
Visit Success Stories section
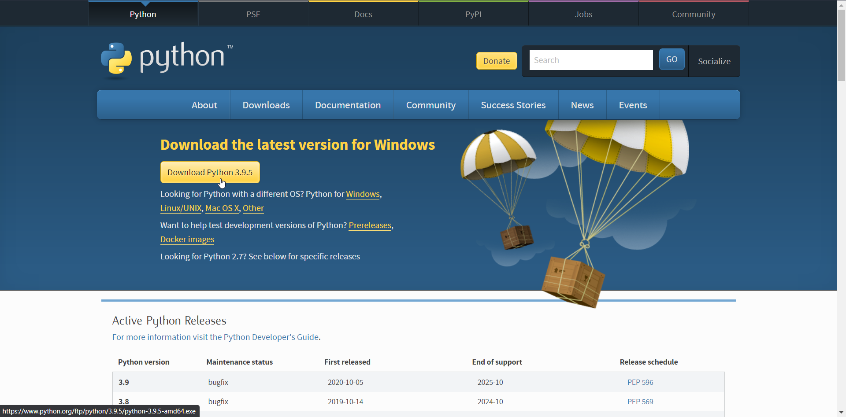coord(513,105)
